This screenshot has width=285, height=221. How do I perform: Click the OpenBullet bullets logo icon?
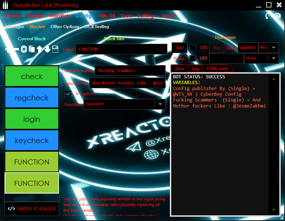5,5
